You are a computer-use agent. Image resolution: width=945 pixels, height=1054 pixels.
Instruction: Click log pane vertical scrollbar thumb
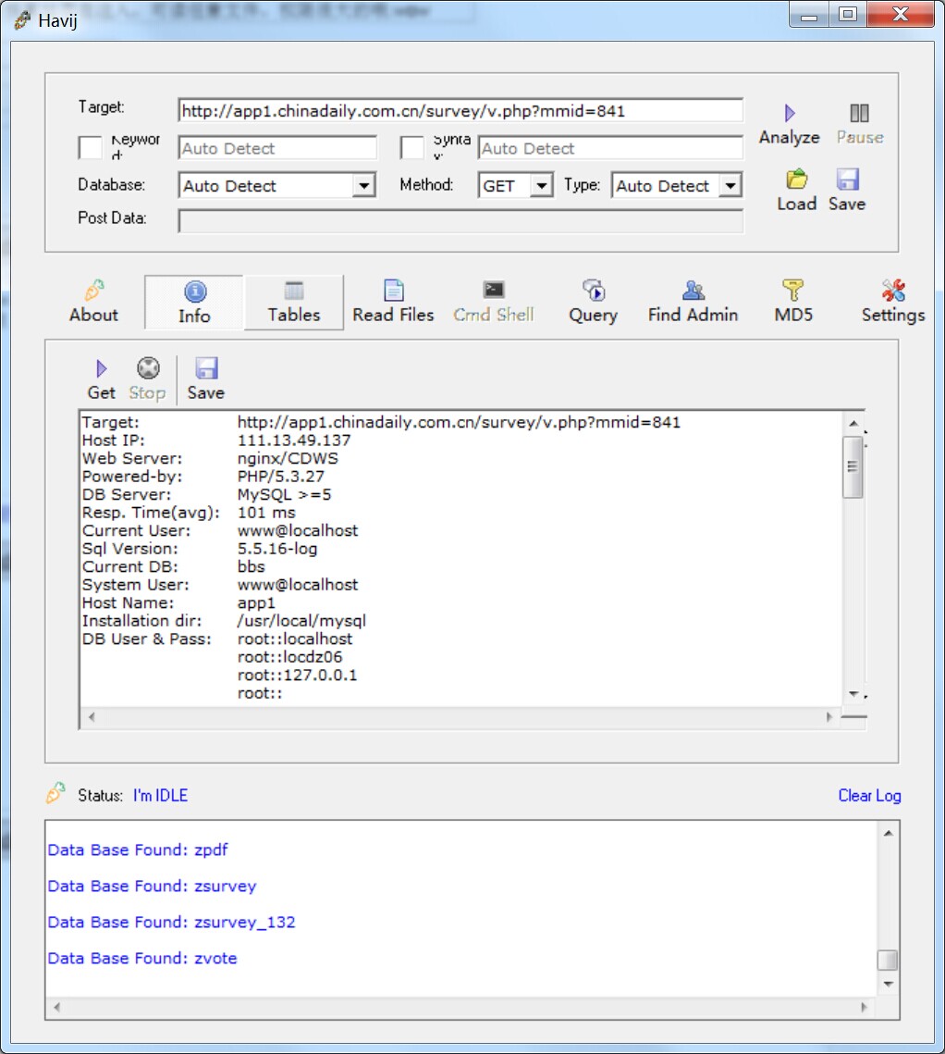(888, 960)
